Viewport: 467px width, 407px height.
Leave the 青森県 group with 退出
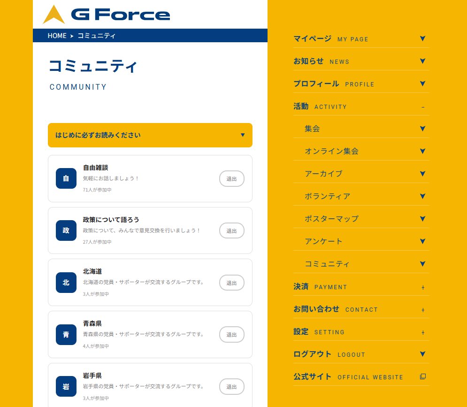pos(232,335)
